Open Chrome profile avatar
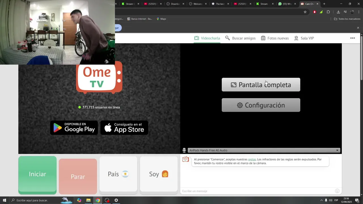363x204 pixels. pos(352,12)
